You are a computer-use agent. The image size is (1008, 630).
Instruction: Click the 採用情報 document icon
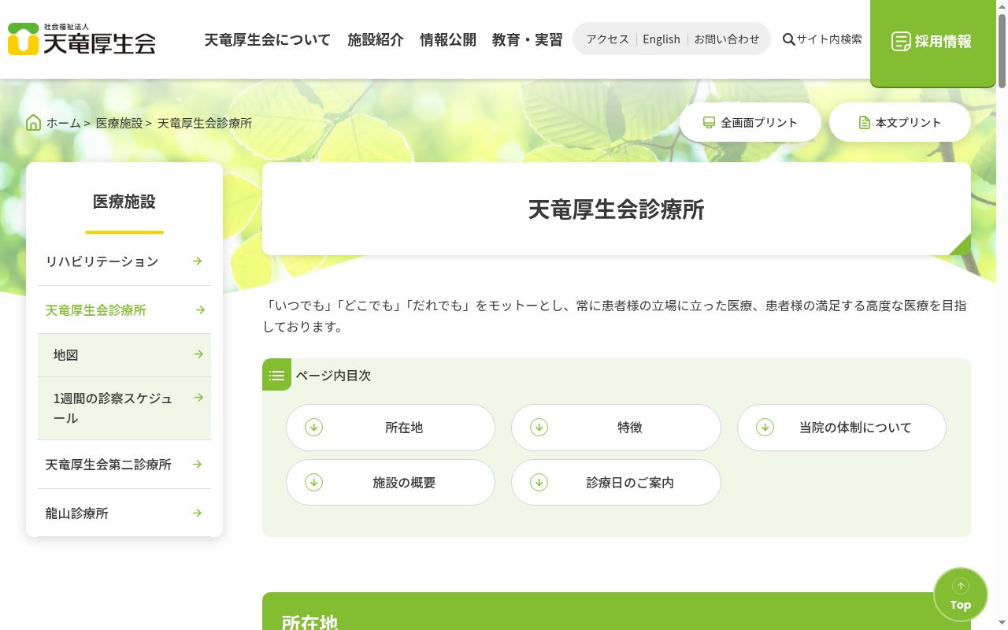coord(901,41)
